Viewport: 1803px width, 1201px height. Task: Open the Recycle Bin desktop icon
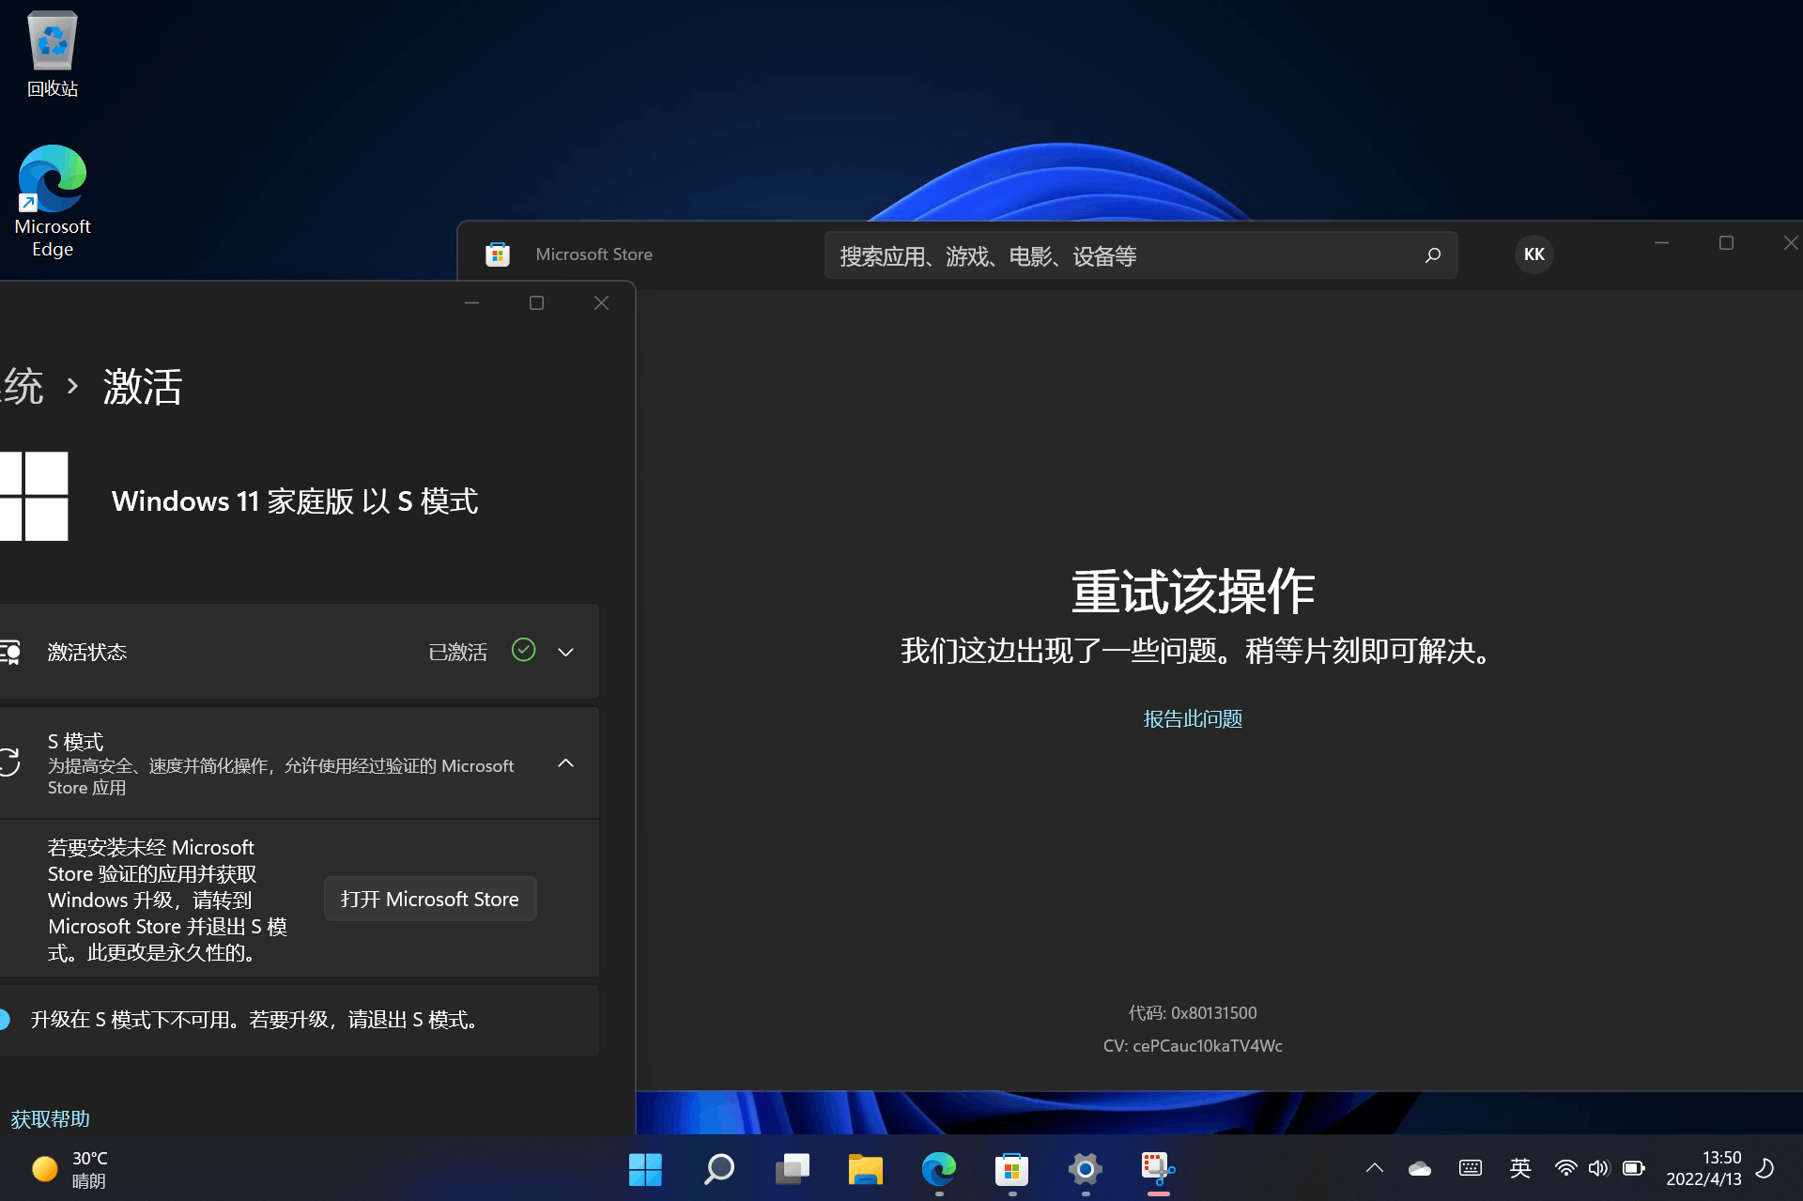(x=53, y=54)
